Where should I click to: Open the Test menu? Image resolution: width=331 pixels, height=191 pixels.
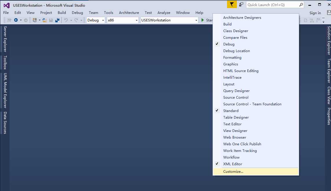[148, 13]
